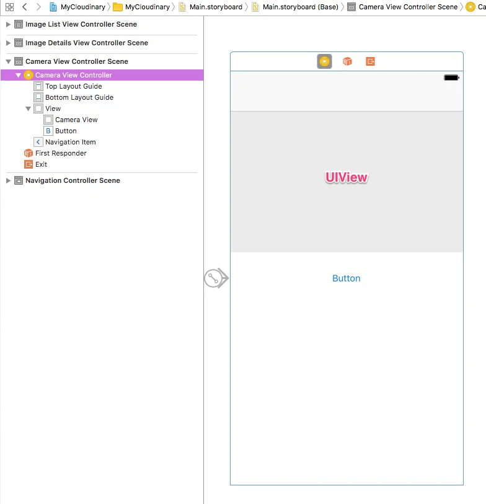This screenshot has width=486, height=504.
Task: Select Exit in the document outline
Action: (x=102, y=164)
